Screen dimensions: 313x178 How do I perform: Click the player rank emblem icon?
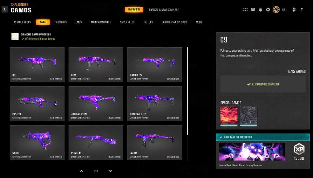276,10
